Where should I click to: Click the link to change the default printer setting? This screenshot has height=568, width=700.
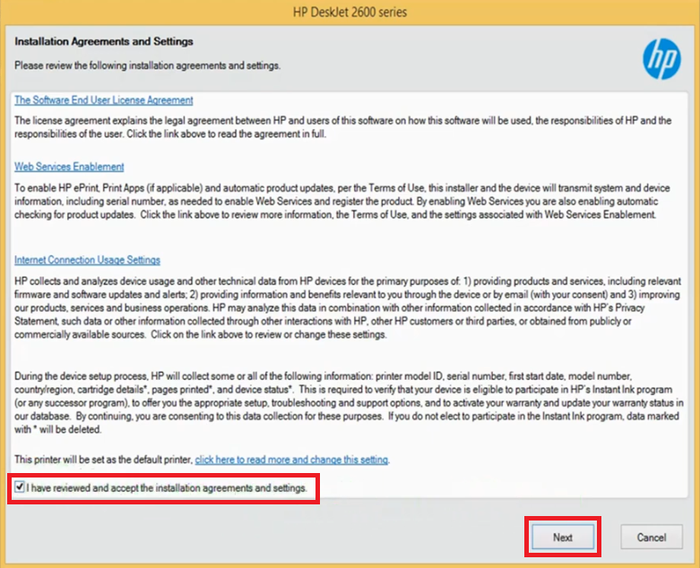click(291, 460)
